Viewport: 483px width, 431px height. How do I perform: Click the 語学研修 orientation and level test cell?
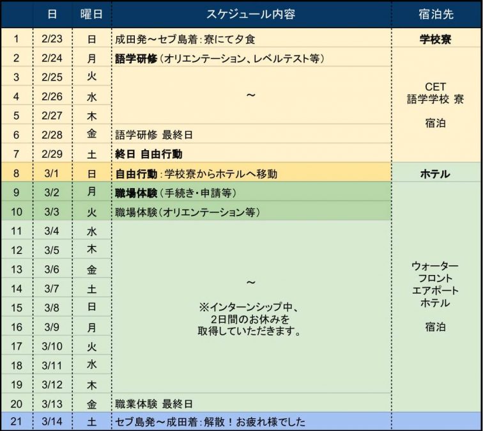tap(220, 58)
